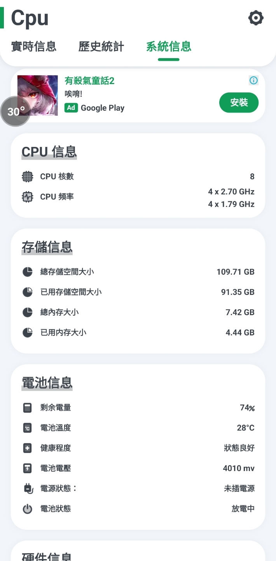
Task: Tap the 30° floating temperature bubble
Action: [x=15, y=111]
